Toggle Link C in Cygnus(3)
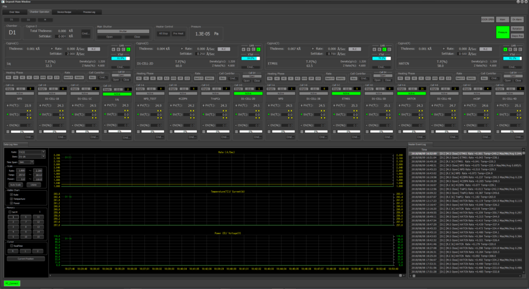 384,50
